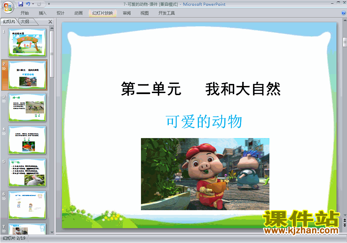Open the 设计 ribbon tab
Screen dimensions: 347x243
(60, 13)
